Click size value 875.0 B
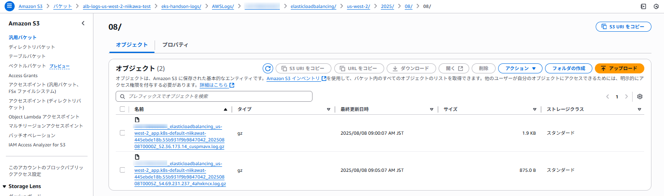This screenshot has height=196, width=664. (x=527, y=170)
